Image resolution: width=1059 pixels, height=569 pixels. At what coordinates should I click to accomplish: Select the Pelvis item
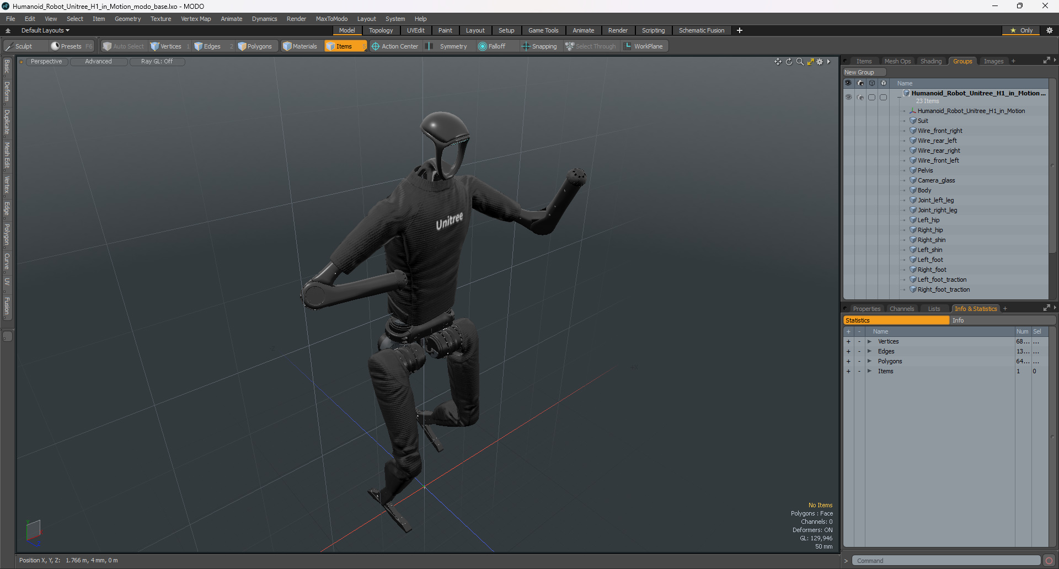click(x=925, y=170)
